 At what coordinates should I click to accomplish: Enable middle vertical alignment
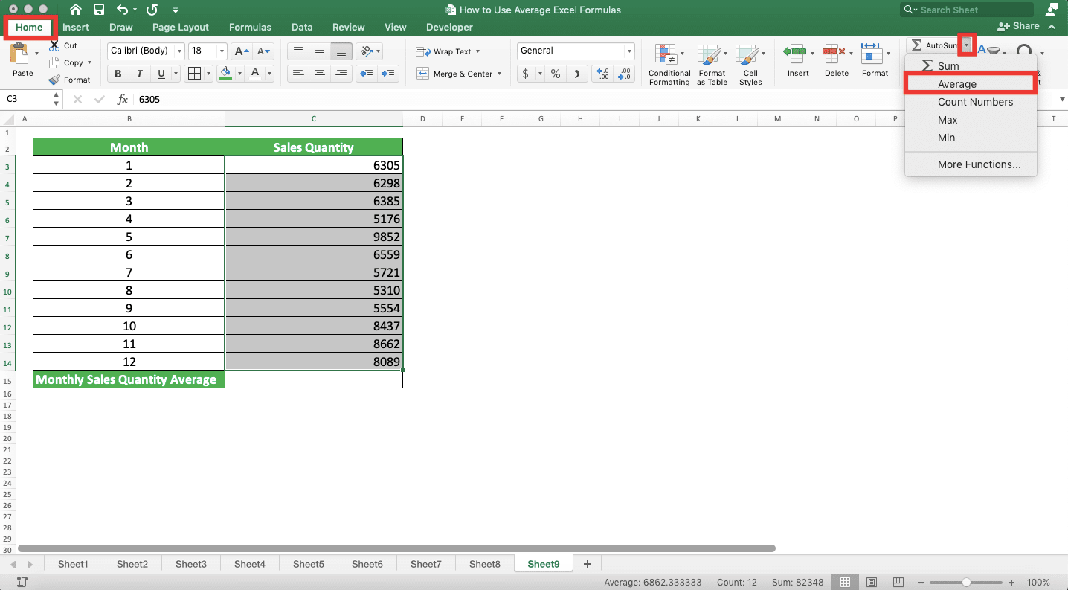coord(320,51)
